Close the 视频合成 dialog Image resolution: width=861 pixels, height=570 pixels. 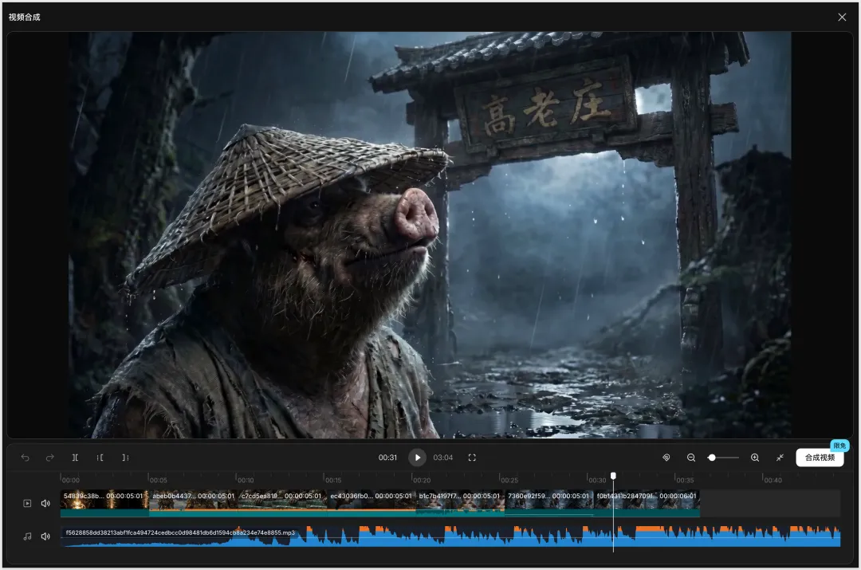click(x=842, y=17)
